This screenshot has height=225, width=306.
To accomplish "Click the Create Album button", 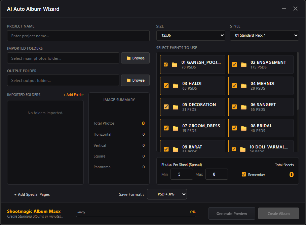I will tap(278, 214).
